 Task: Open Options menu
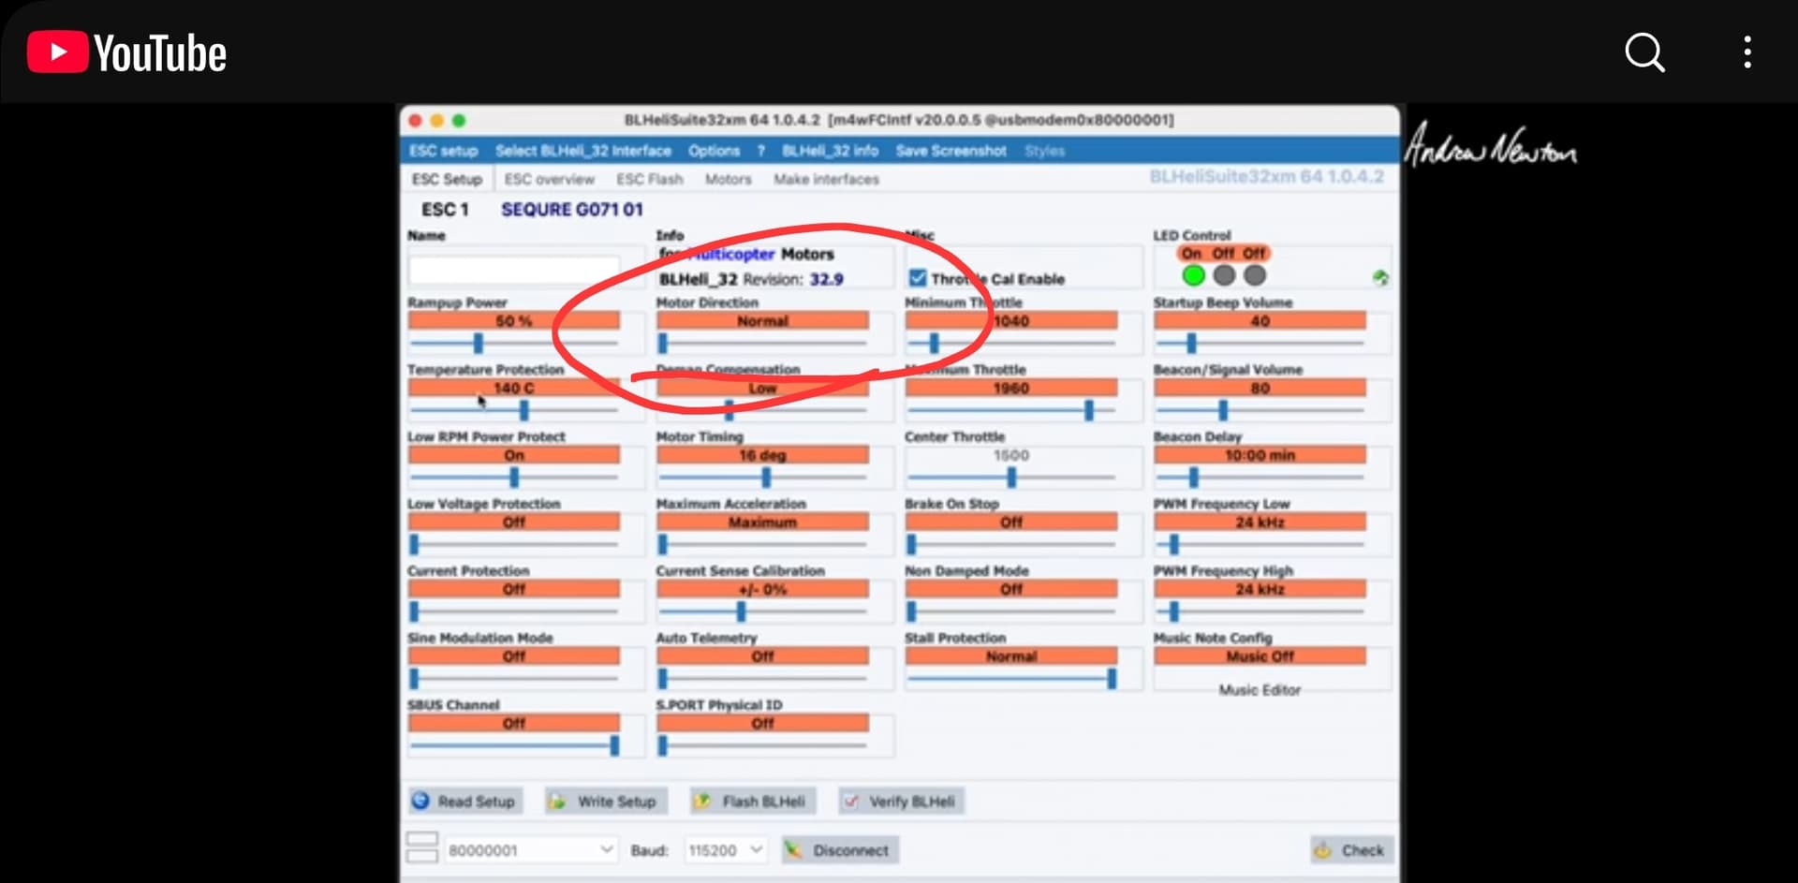pyautogui.click(x=714, y=151)
